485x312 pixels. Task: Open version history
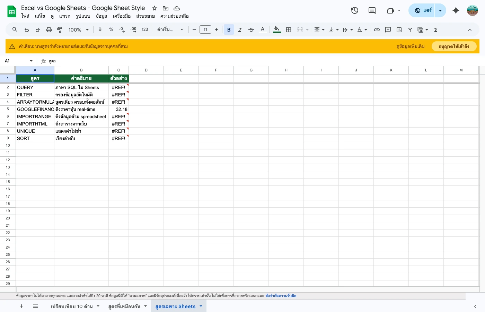[354, 10]
